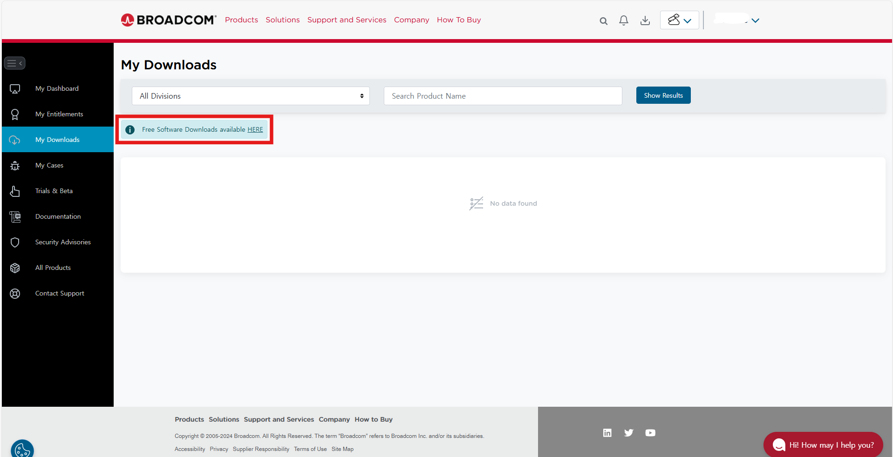Screen dimensions: 893x457
Task: Collapse the sidebar with the hamburger toggle
Action: tap(15, 63)
